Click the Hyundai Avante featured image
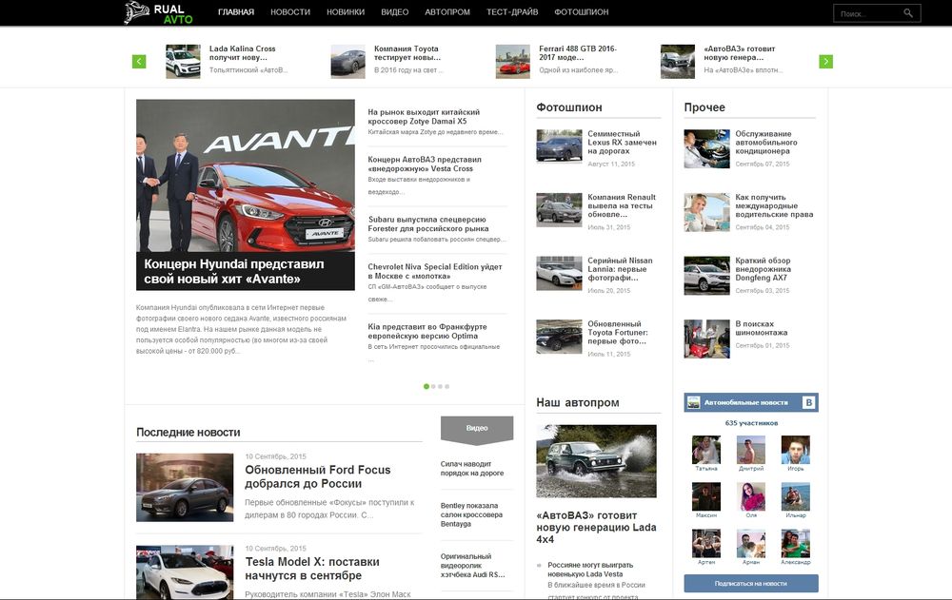The height and width of the screenshot is (600, 952). 246,175
